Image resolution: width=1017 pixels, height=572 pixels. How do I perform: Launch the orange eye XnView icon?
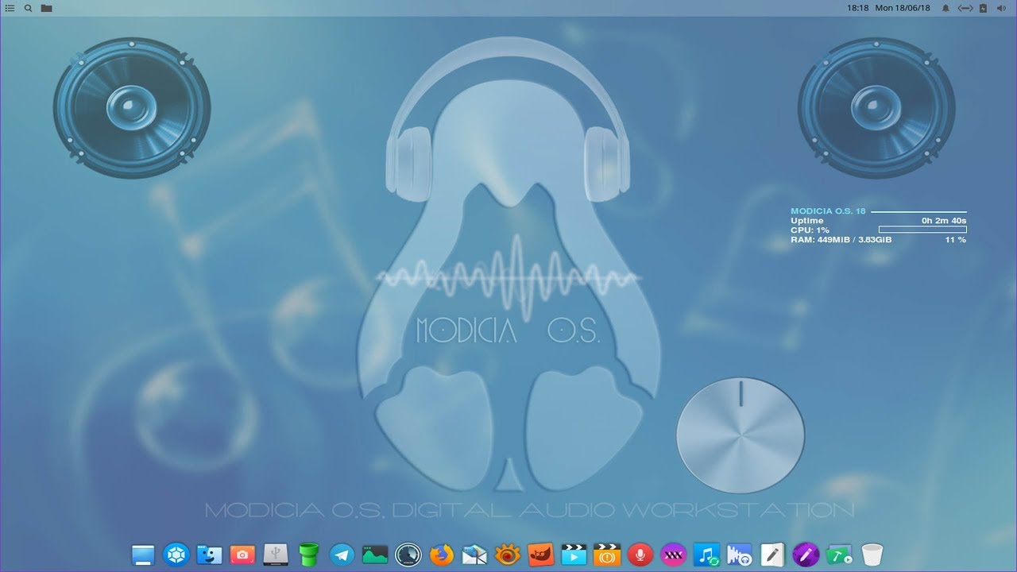pos(507,555)
